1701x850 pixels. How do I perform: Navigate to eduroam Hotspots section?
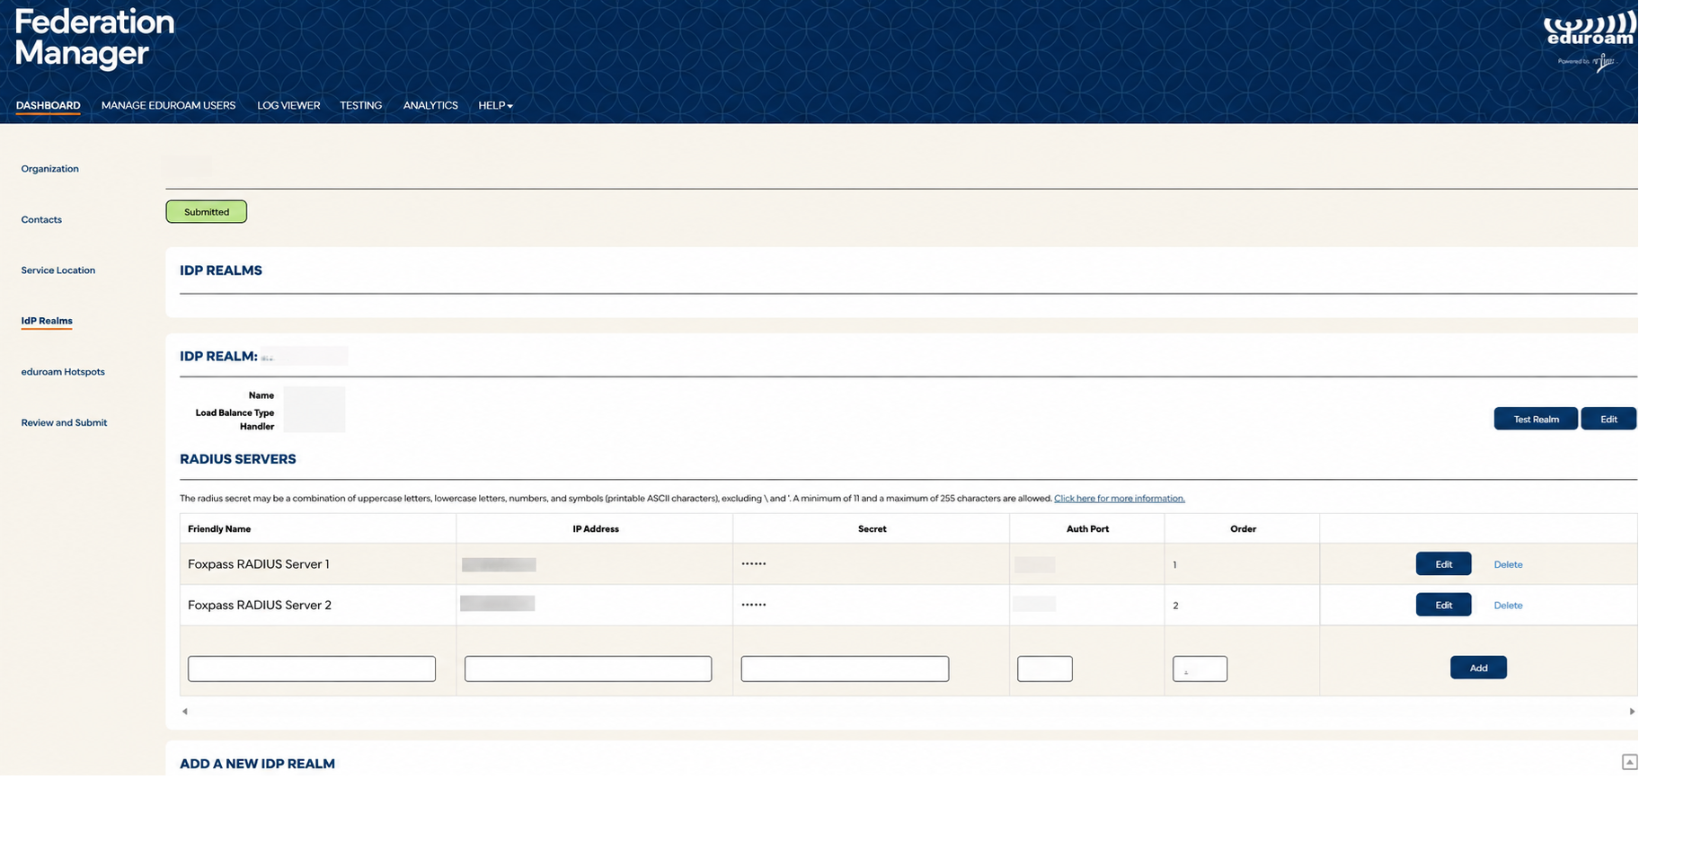click(x=63, y=372)
